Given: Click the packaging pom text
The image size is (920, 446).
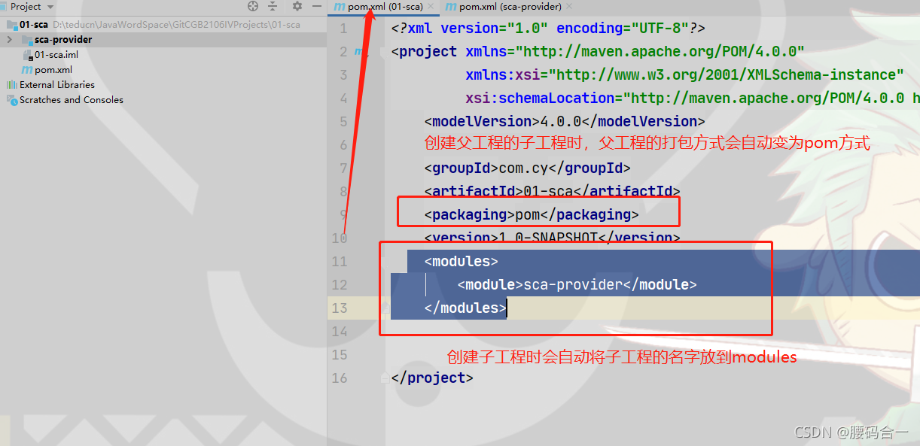Looking at the screenshot, I should pyautogui.click(x=531, y=214).
